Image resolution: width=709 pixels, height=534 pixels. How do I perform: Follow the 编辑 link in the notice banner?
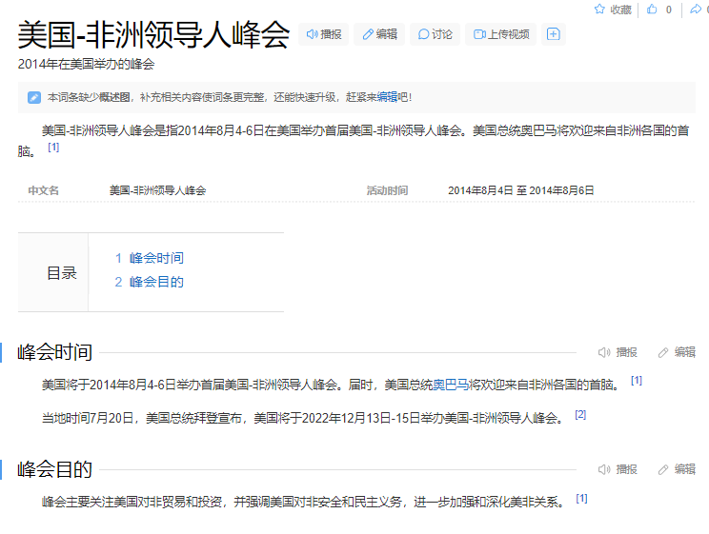(x=387, y=97)
